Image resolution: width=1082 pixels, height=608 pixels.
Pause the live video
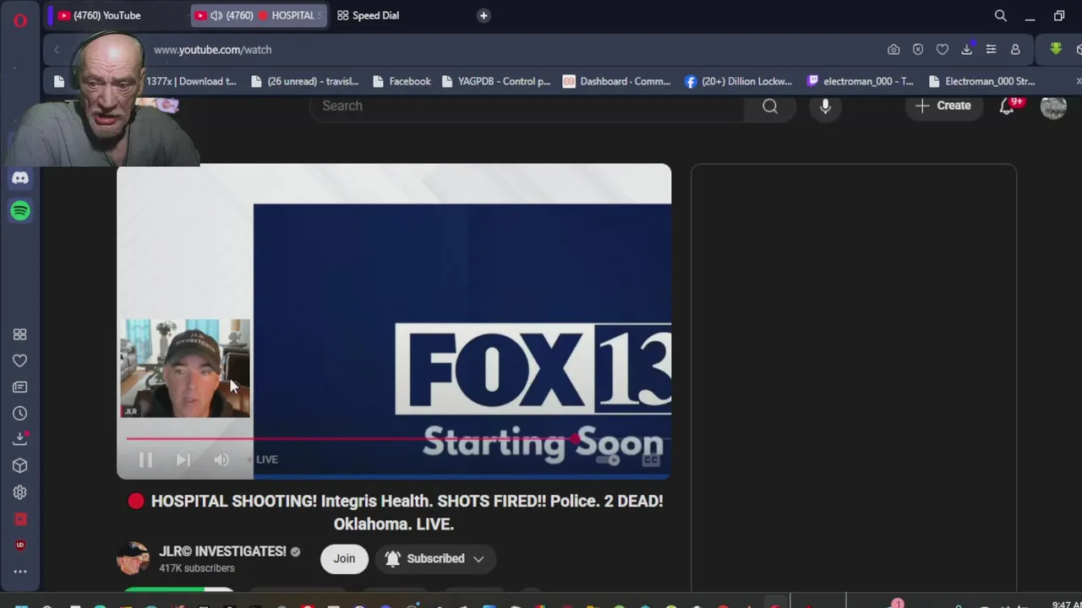145,459
